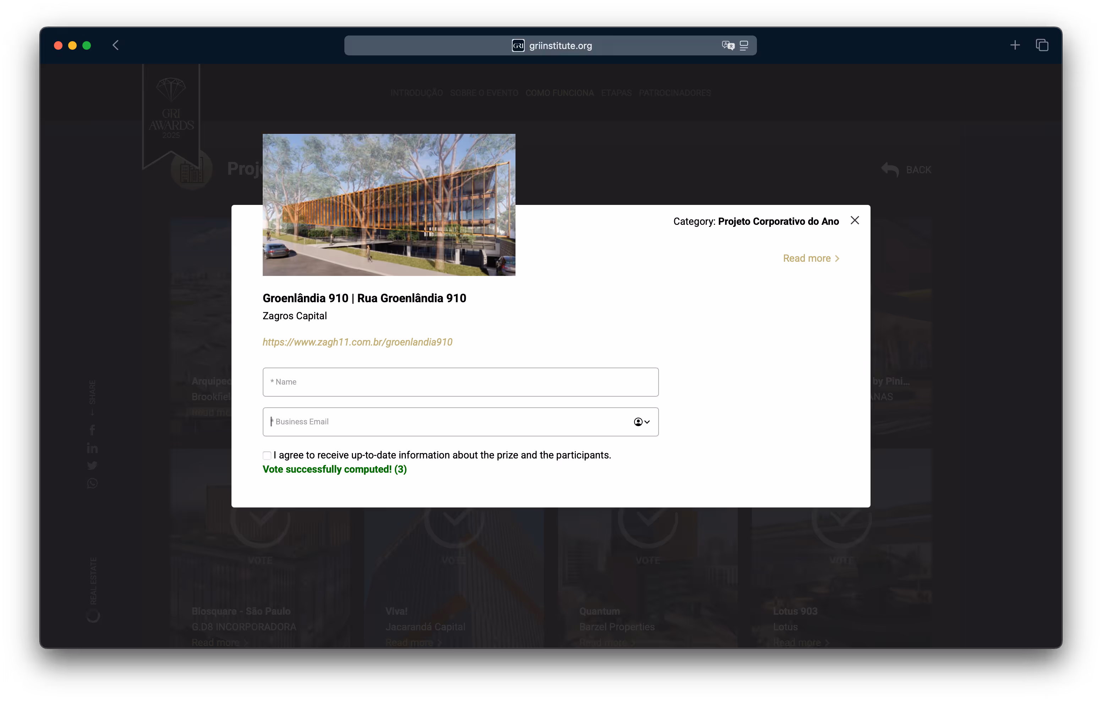This screenshot has width=1102, height=701.
Task: Open the INTRODUÇÃO menu item
Action: coord(416,93)
